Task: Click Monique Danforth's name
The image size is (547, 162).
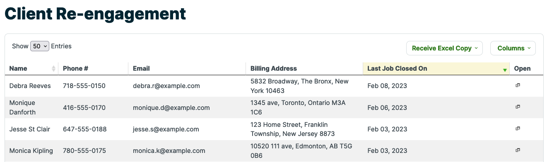Action: point(22,107)
